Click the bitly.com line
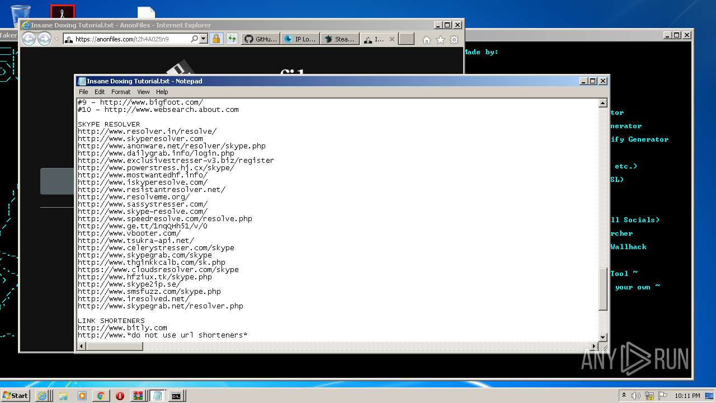The width and height of the screenshot is (716, 403). [x=123, y=328]
